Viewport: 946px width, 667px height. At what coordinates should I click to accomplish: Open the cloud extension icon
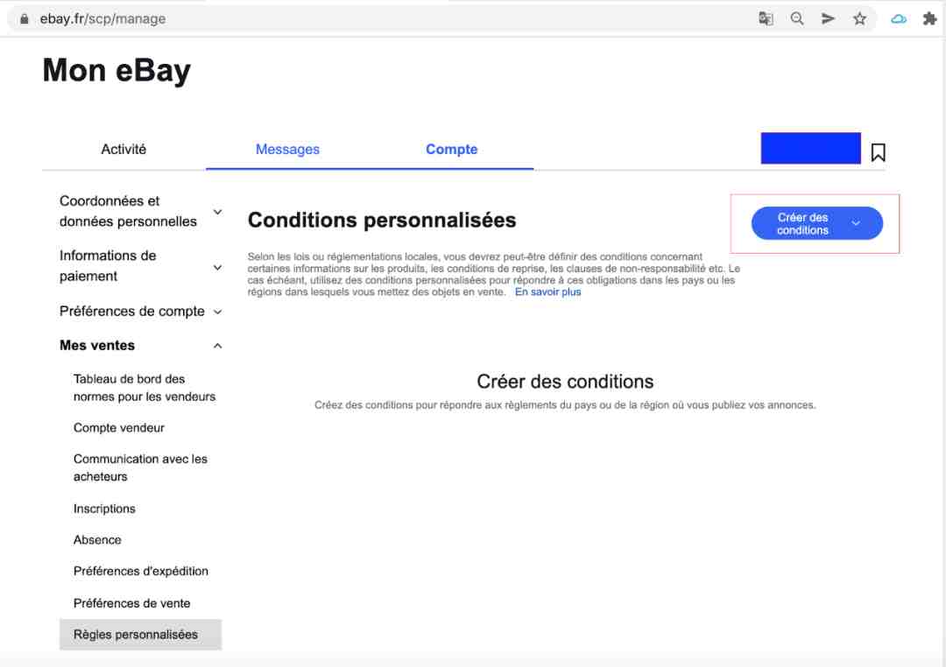click(899, 18)
